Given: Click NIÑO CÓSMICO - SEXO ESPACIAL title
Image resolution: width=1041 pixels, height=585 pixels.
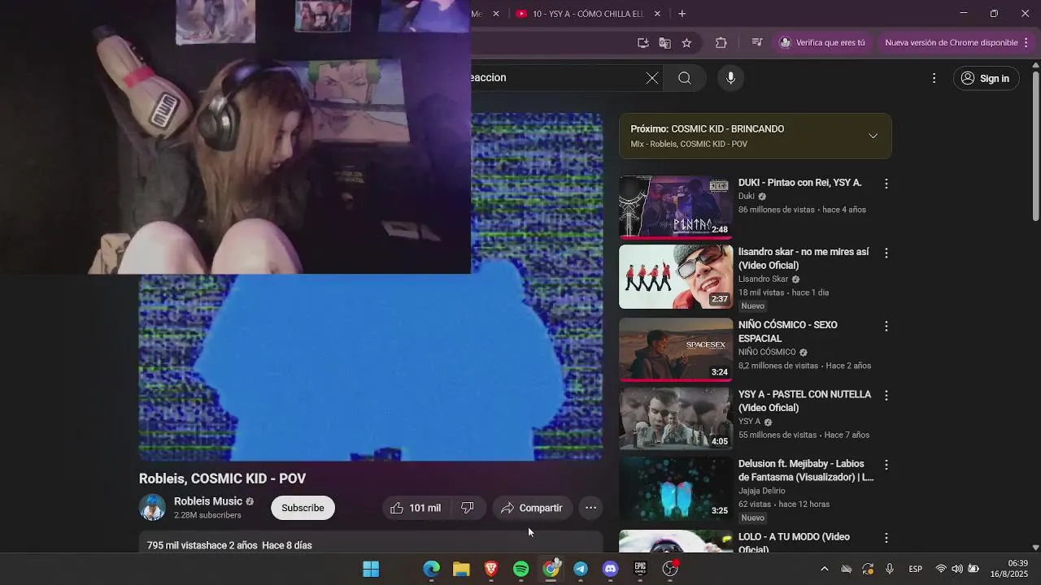Looking at the screenshot, I should (x=787, y=331).
